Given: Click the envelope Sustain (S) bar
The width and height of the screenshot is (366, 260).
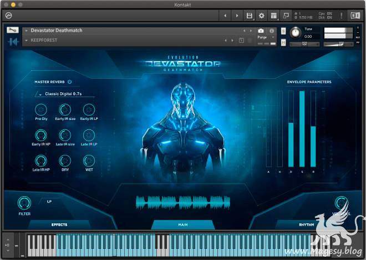Looking at the screenshot, I should (302, 129).
